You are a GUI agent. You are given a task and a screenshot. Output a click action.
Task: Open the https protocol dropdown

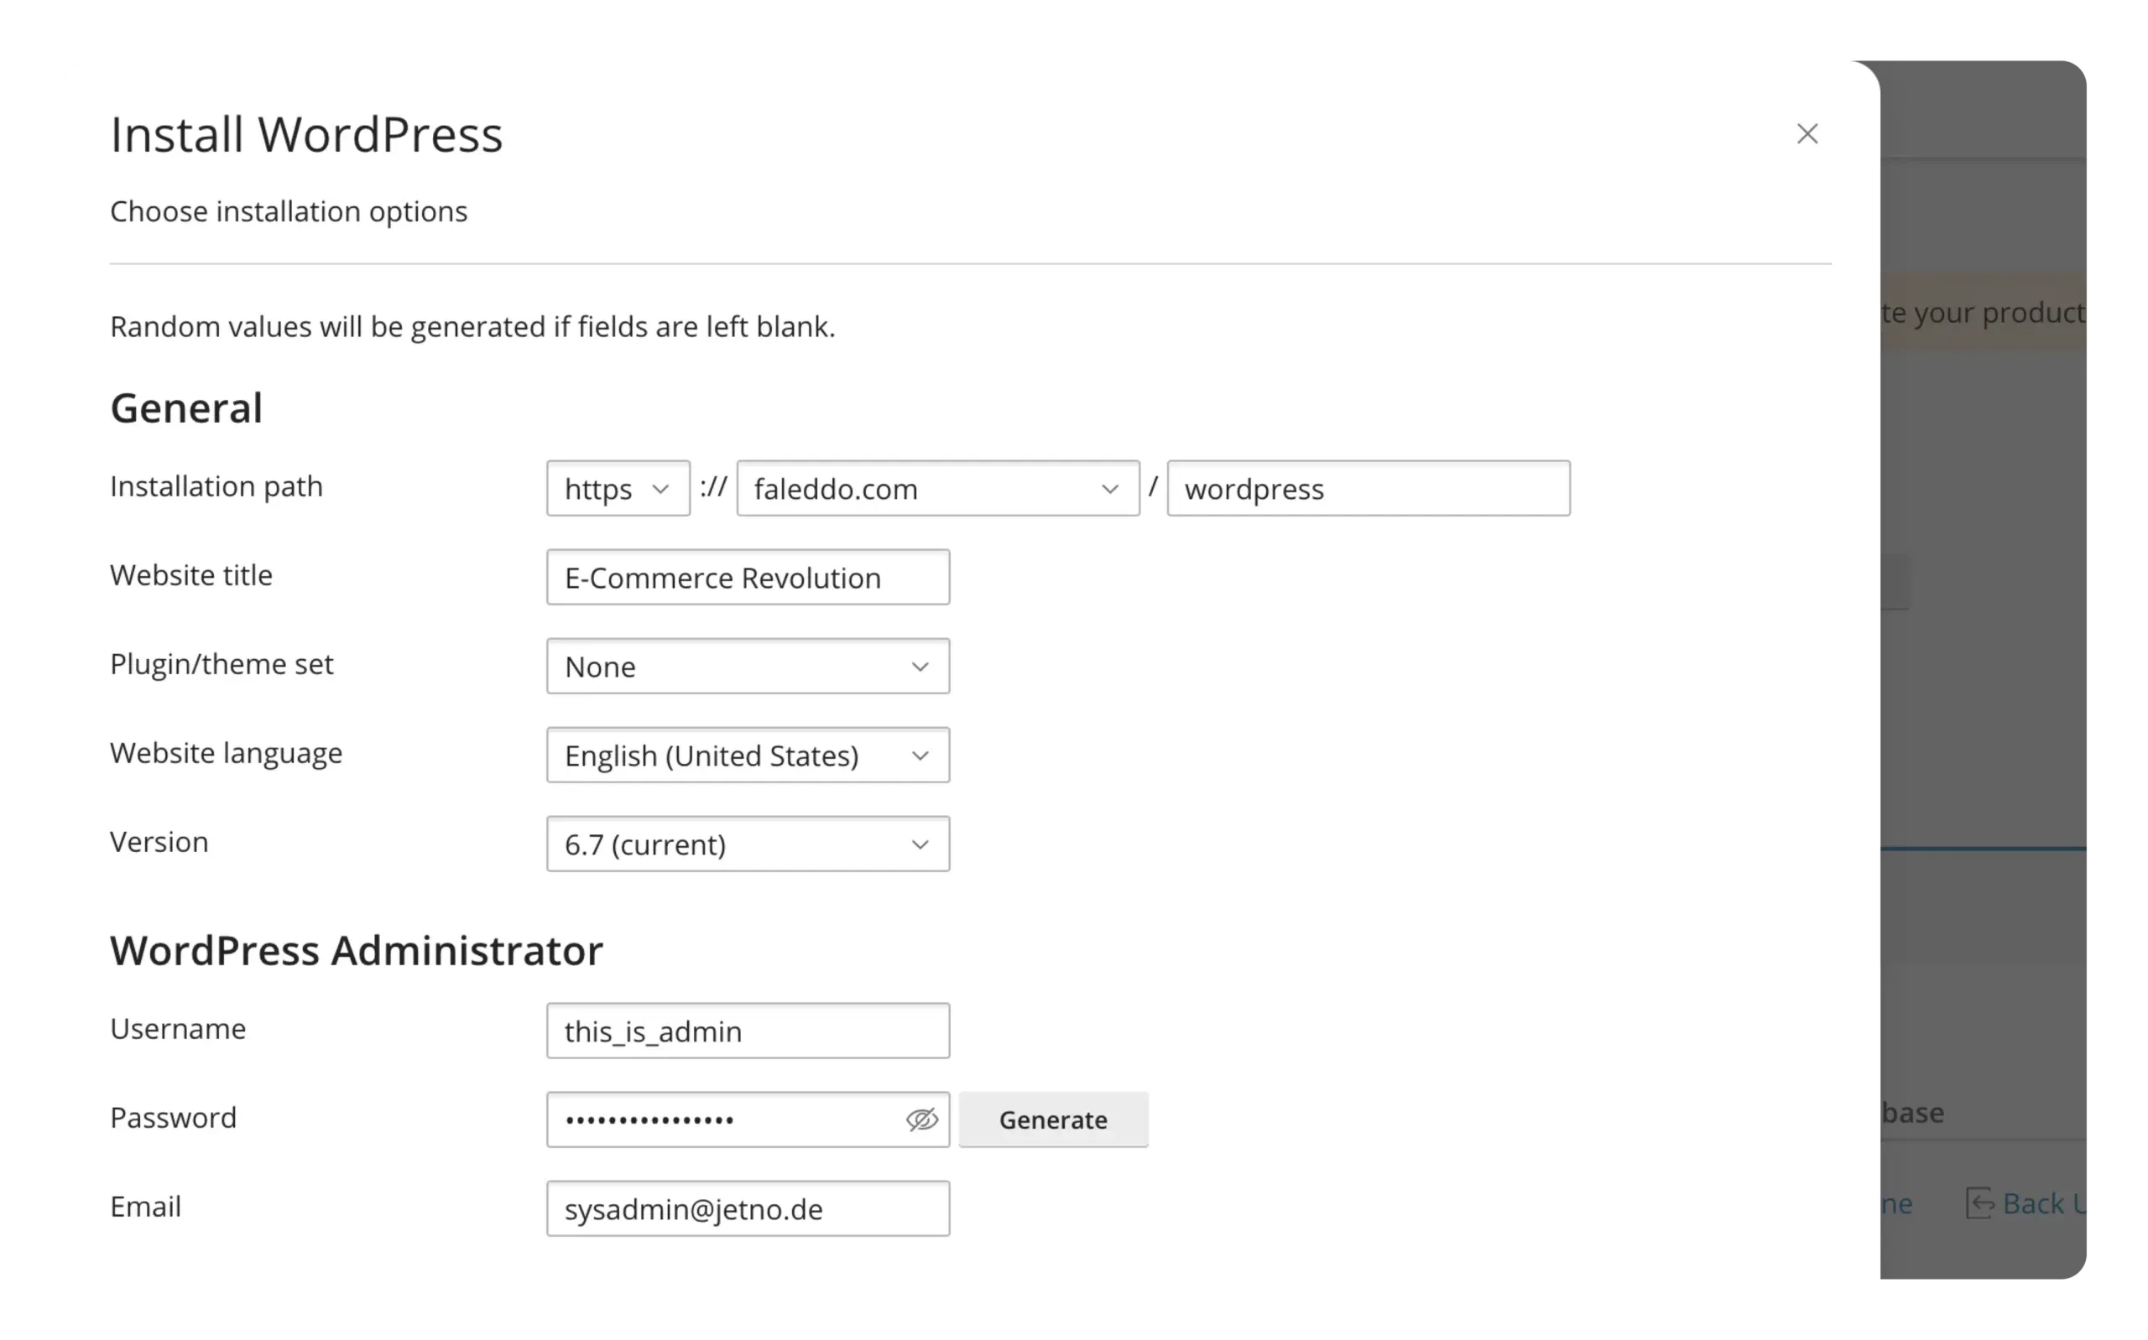pyautogui.click(x=618, y=488)
